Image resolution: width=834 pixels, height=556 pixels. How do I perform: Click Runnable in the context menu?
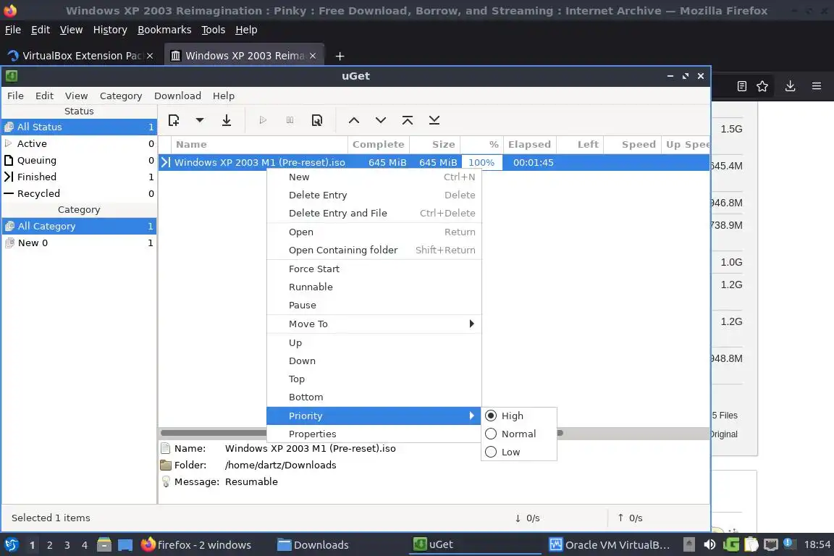point(374,287)
